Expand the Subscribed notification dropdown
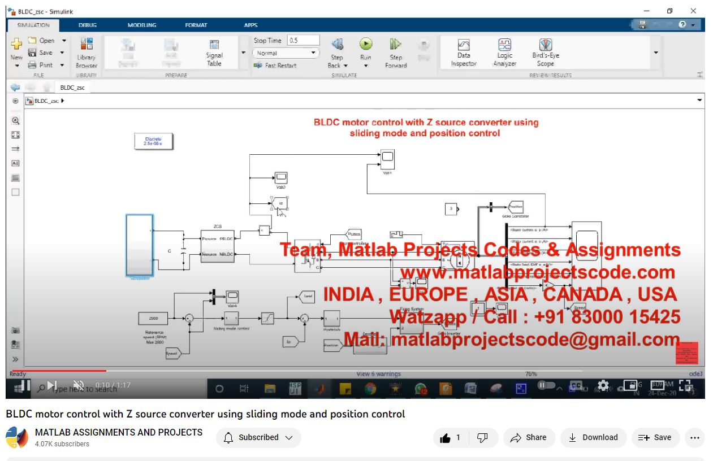Viewport: 713px width, 461px height. click(258, 438)
